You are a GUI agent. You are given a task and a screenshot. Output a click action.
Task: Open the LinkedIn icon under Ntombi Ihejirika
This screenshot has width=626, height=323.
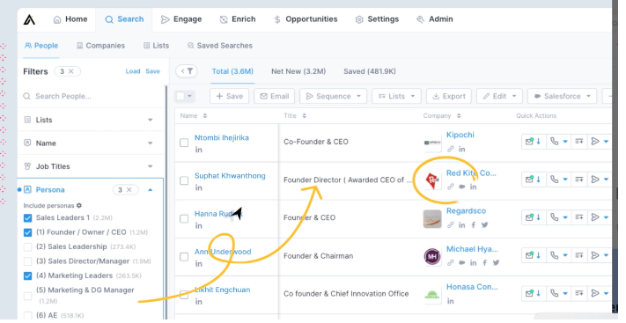pyautogui.click(x=198, y=150)
